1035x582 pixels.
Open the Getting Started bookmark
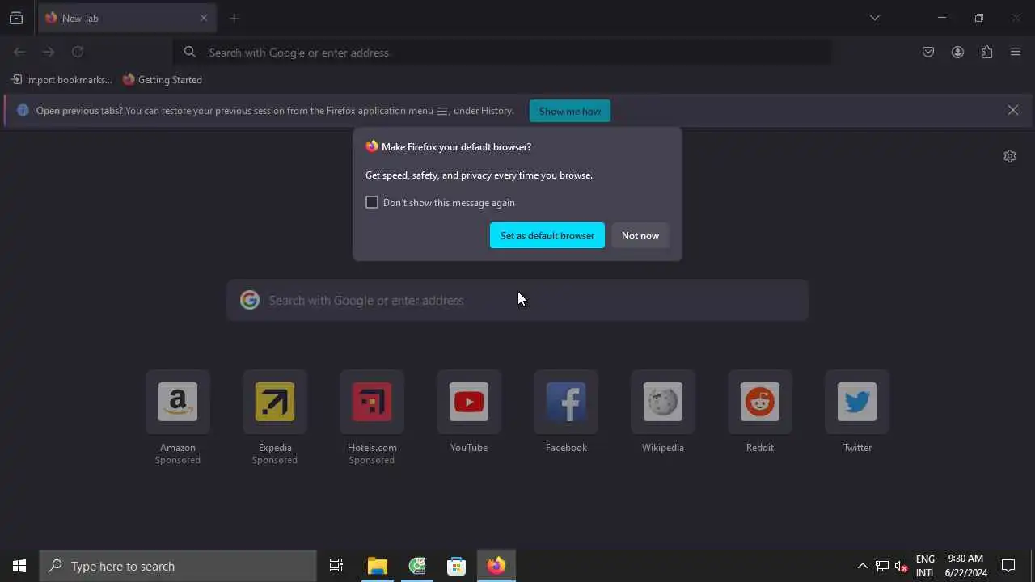[163, 79]
